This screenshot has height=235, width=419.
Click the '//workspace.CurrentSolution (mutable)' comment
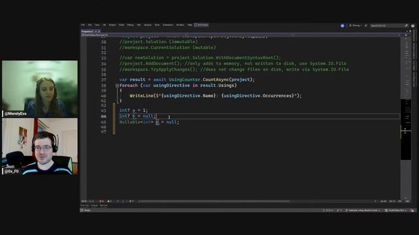tap(168, 48)
